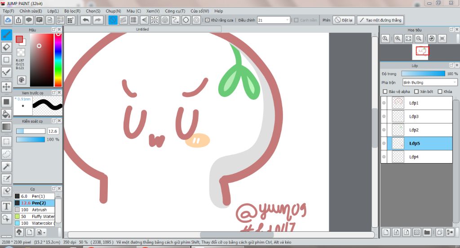This screenshot has width=460, height=248.
Task: Toggle visibility of layer Lớp3
Action: coord(384,116)
